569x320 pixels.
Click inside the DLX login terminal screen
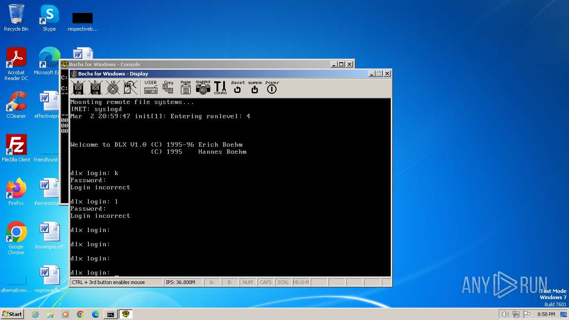pos(230,187)
